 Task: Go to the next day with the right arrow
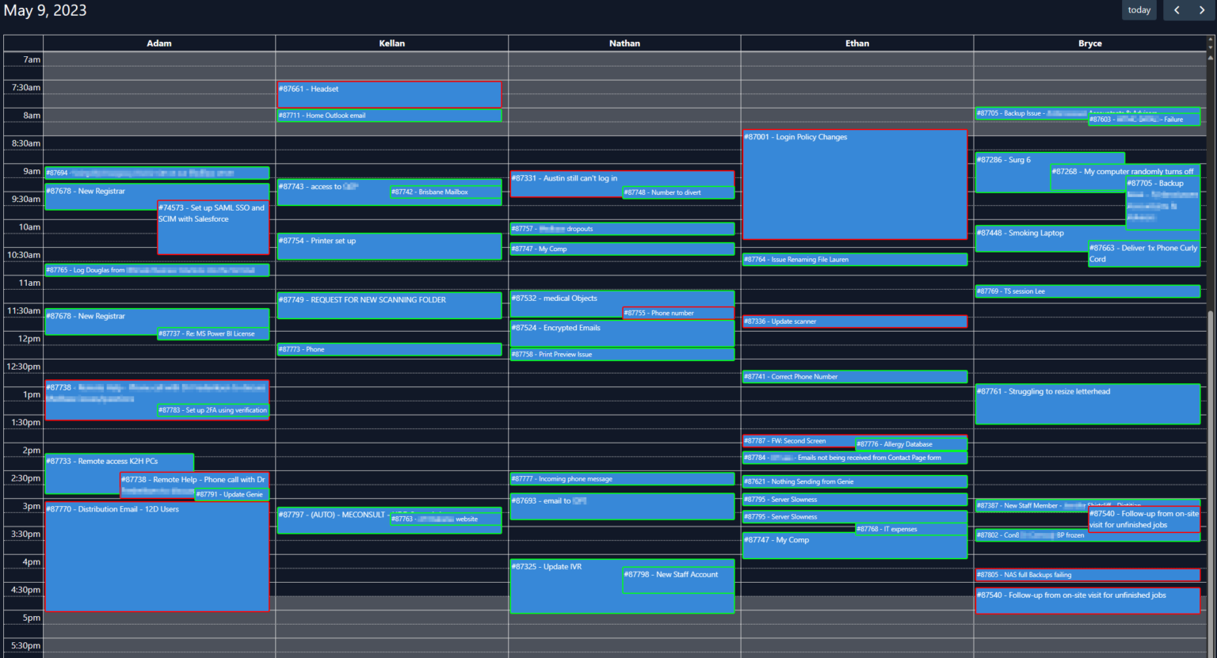(x=1202, y=10)
